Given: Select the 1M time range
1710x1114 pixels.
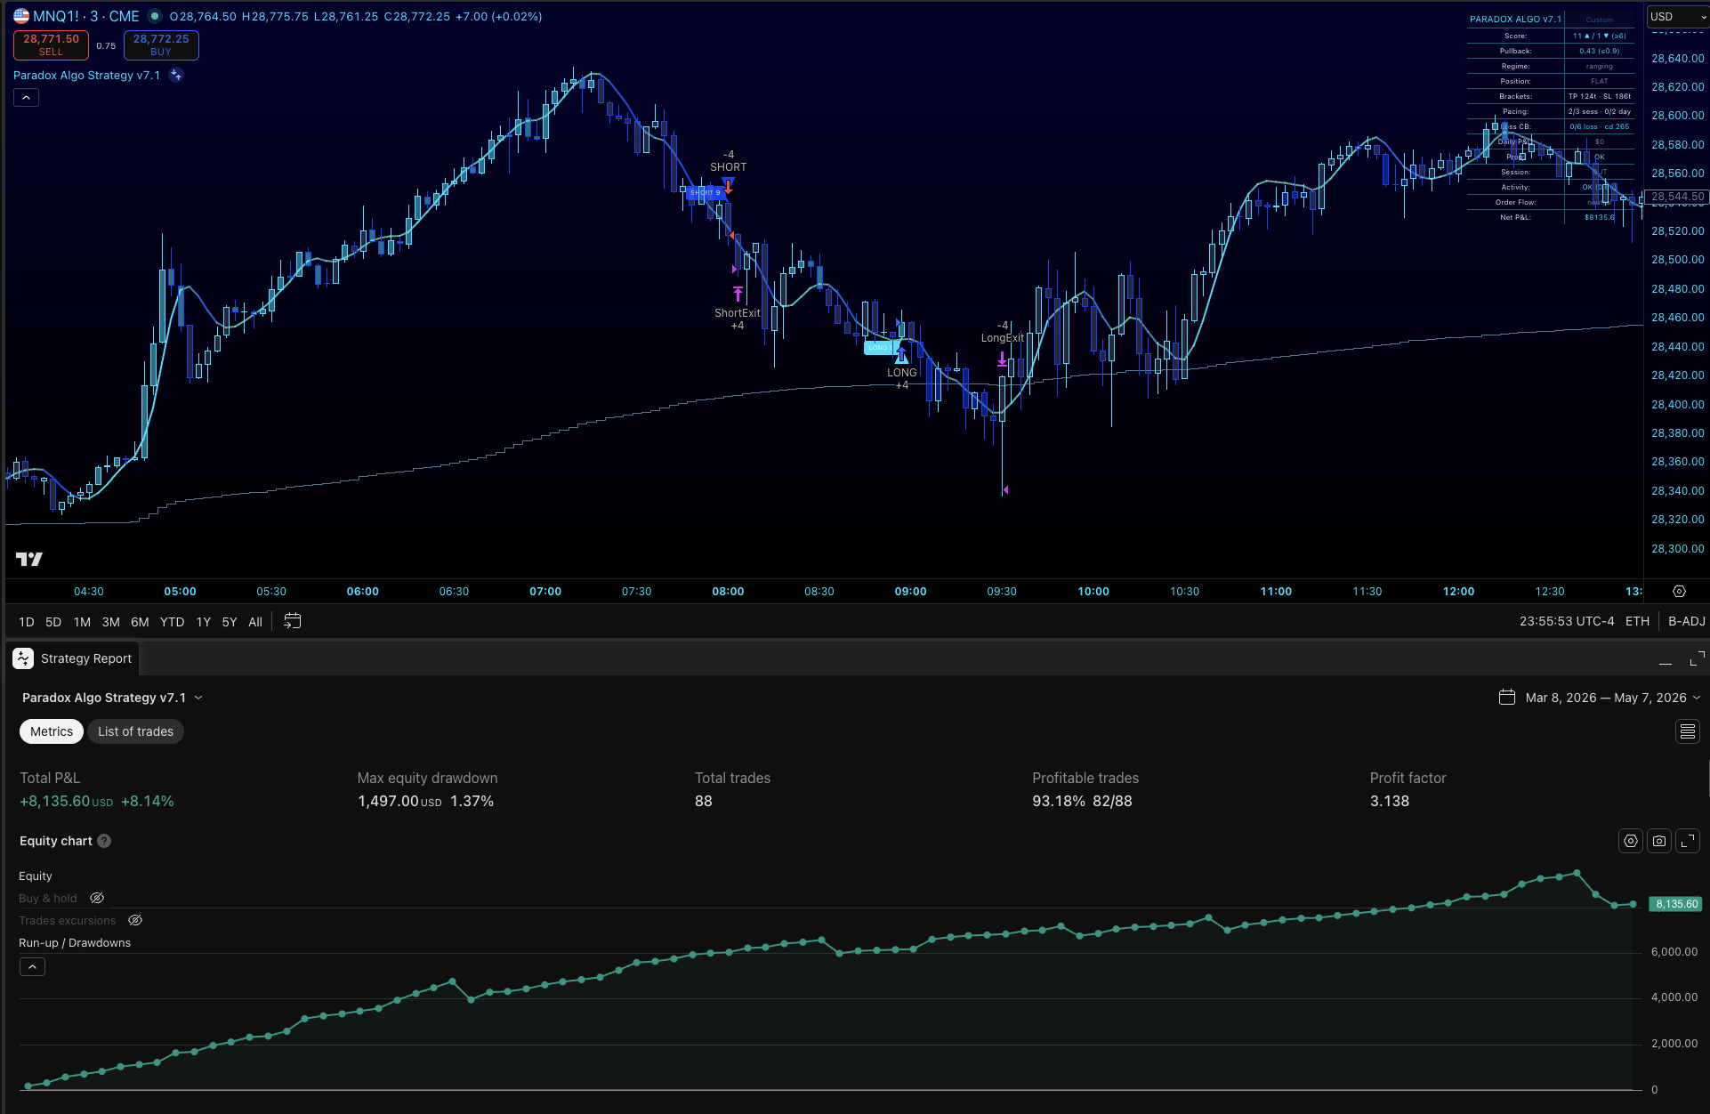Looking at the screenshot, I should click(82, 622).
